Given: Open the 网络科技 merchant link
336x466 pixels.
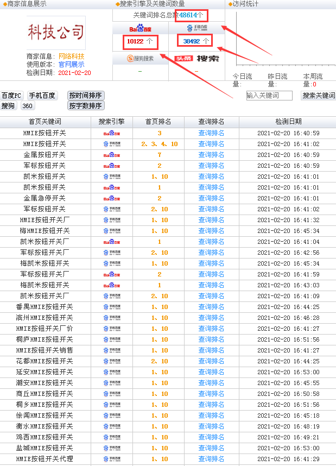Looking at the screenshot, I should (x=71, y=56).
